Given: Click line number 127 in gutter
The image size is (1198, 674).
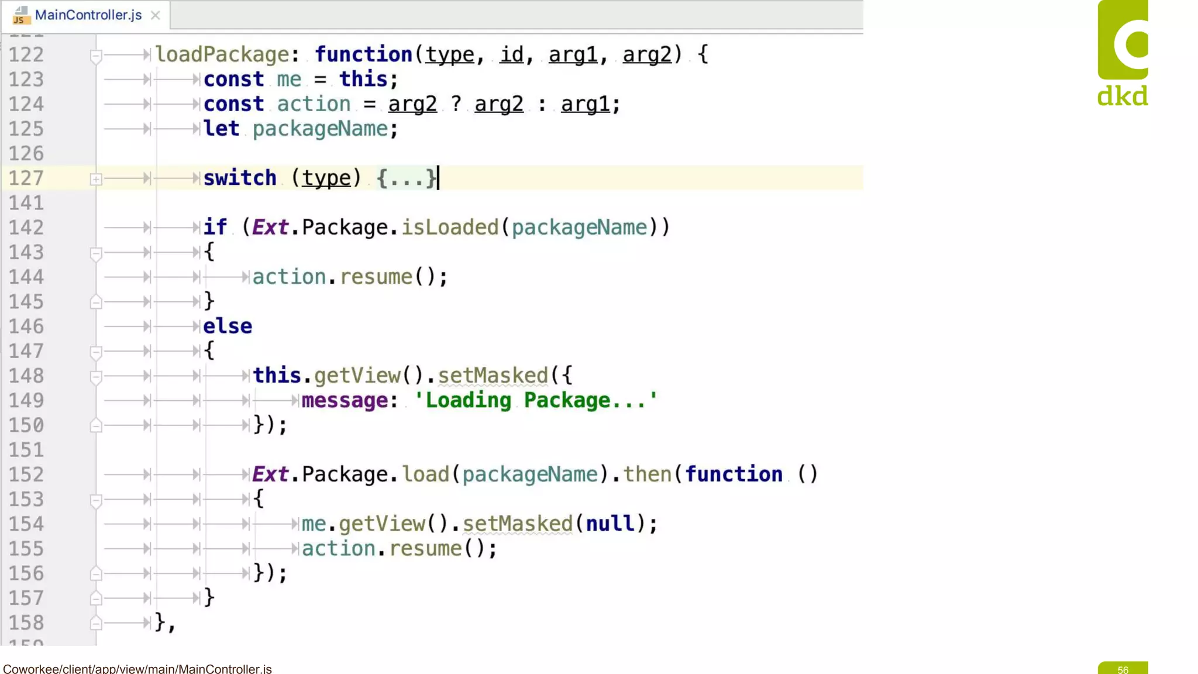Looking at the screenshot, I should point(26,178).
